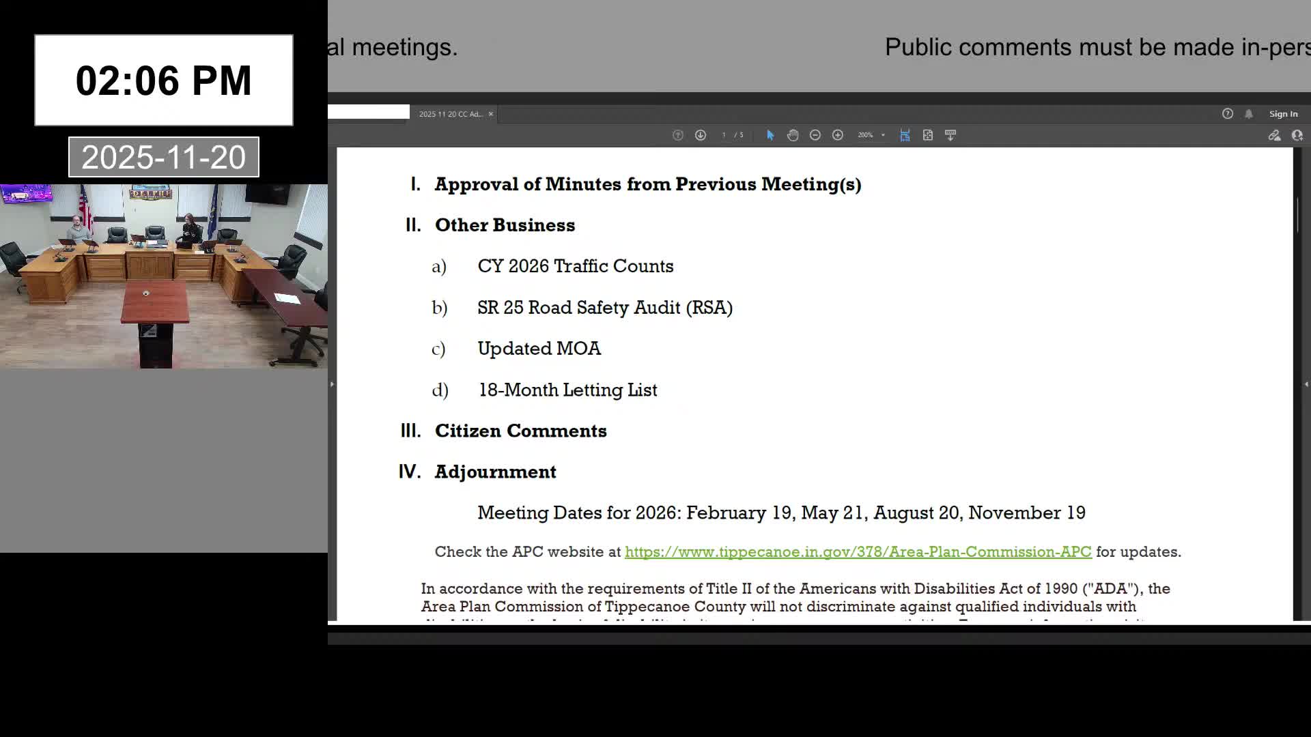Select the arrow selection tool
Image resolution: width=1311 pixels, height=737 pixels.
point(770,135)
